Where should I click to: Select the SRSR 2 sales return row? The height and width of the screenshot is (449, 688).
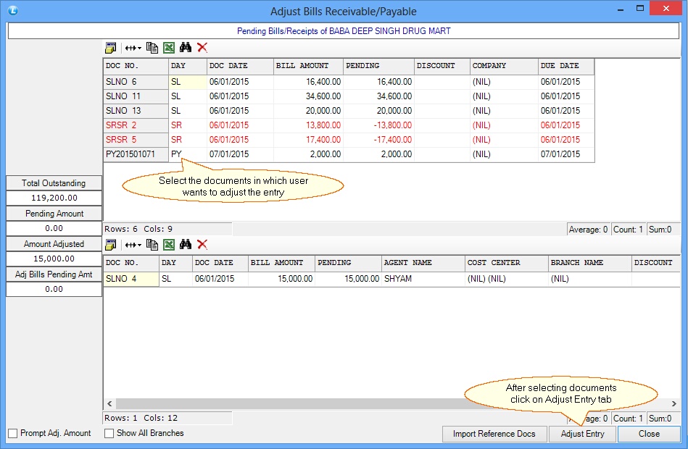click(x=349, y=125)
